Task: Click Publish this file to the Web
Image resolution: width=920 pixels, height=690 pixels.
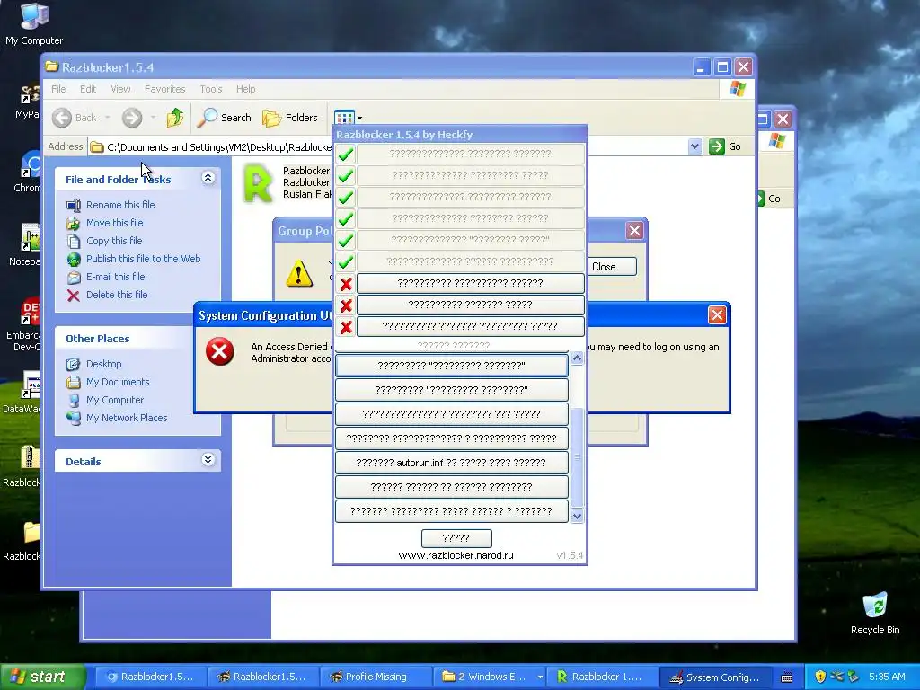Action: tap(143, 259)
